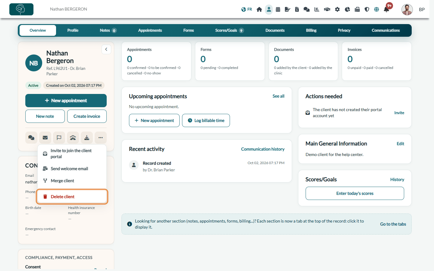Send a message via client chat button
Viewport: 434px width, 271px height.
point(31,138)
